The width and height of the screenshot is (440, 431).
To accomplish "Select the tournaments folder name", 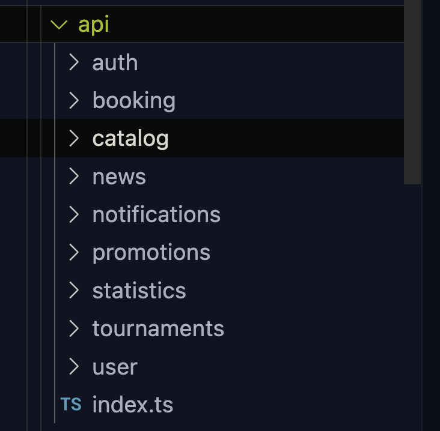I will coord(158,329).
